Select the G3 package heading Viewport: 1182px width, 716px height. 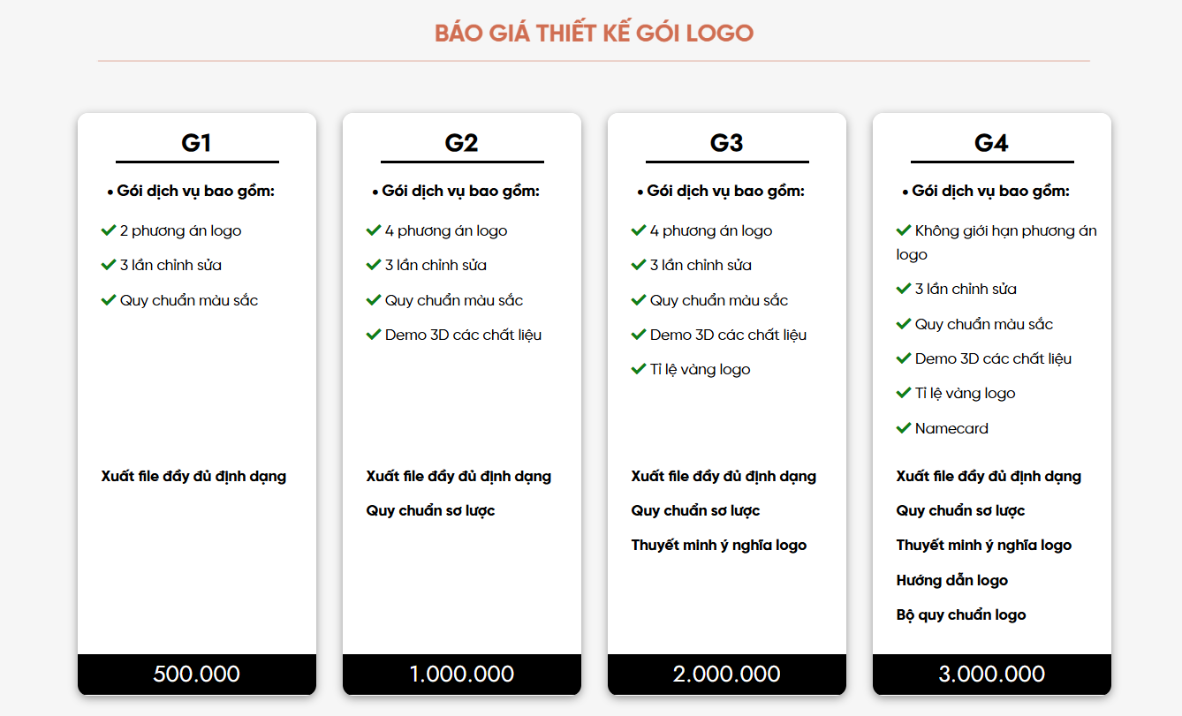point(727,143)
